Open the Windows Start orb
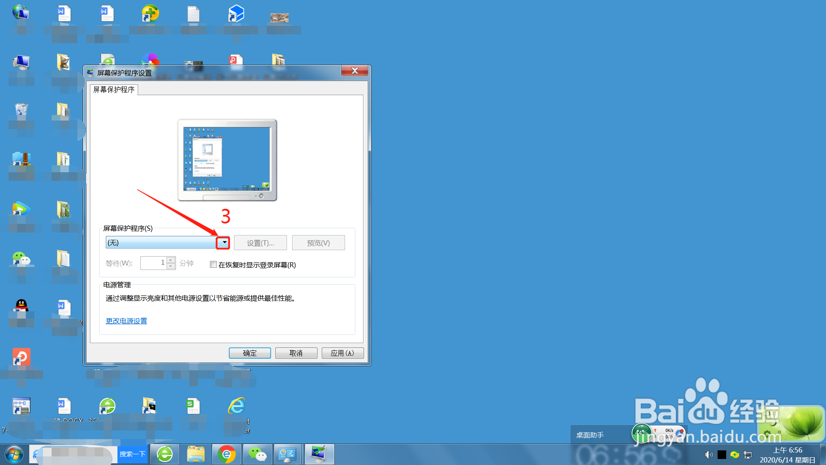Image resolution: width=826 pixels, height=465 pixels. tap(14, 454)
